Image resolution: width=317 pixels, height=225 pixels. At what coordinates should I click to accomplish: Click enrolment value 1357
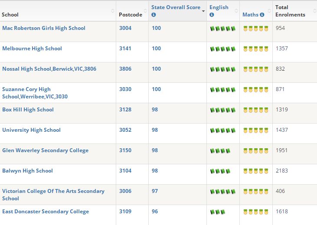pyautogui.click(x=281, y=49)
